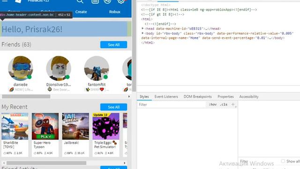This screenshot has width=300, height=169.
Task: Open the messages feed icon in header
Action: pyautogui.click(x=95, y=1)
